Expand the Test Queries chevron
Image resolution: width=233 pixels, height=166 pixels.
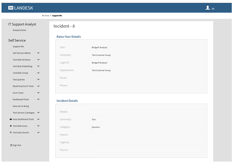coord(38,80)
